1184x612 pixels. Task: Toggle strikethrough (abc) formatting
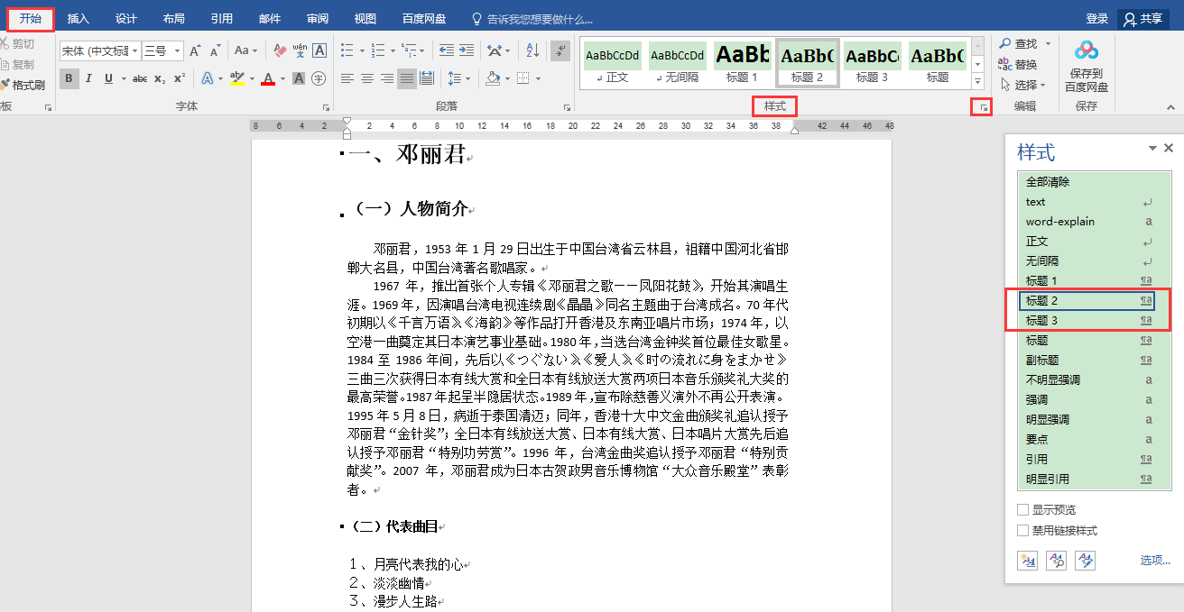pos(140,78)
